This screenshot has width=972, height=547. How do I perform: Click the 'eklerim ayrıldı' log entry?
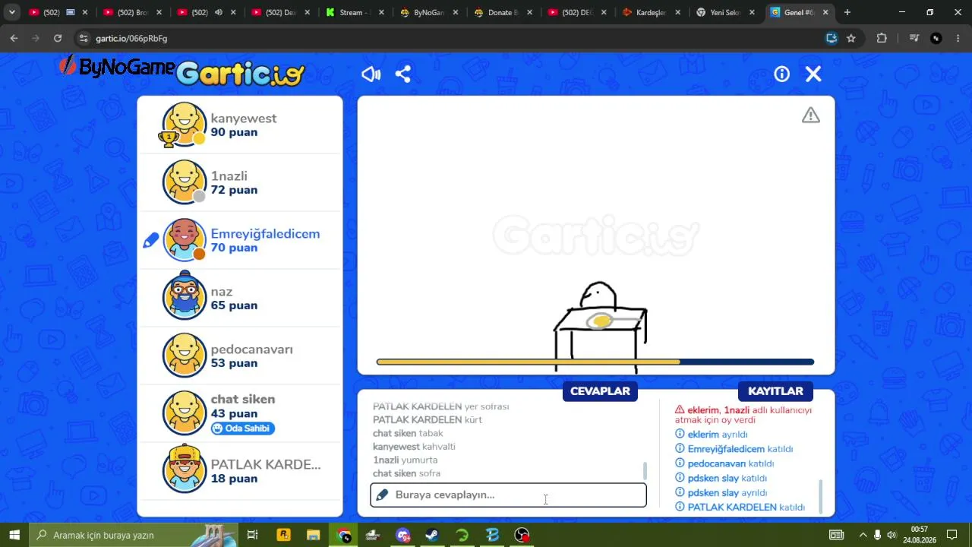point(712,435)
